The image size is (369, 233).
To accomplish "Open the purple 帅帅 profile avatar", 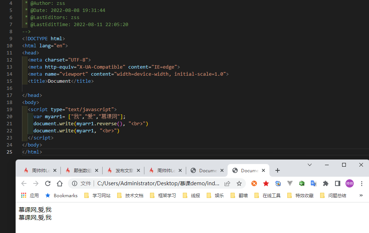I will [350, 183].
